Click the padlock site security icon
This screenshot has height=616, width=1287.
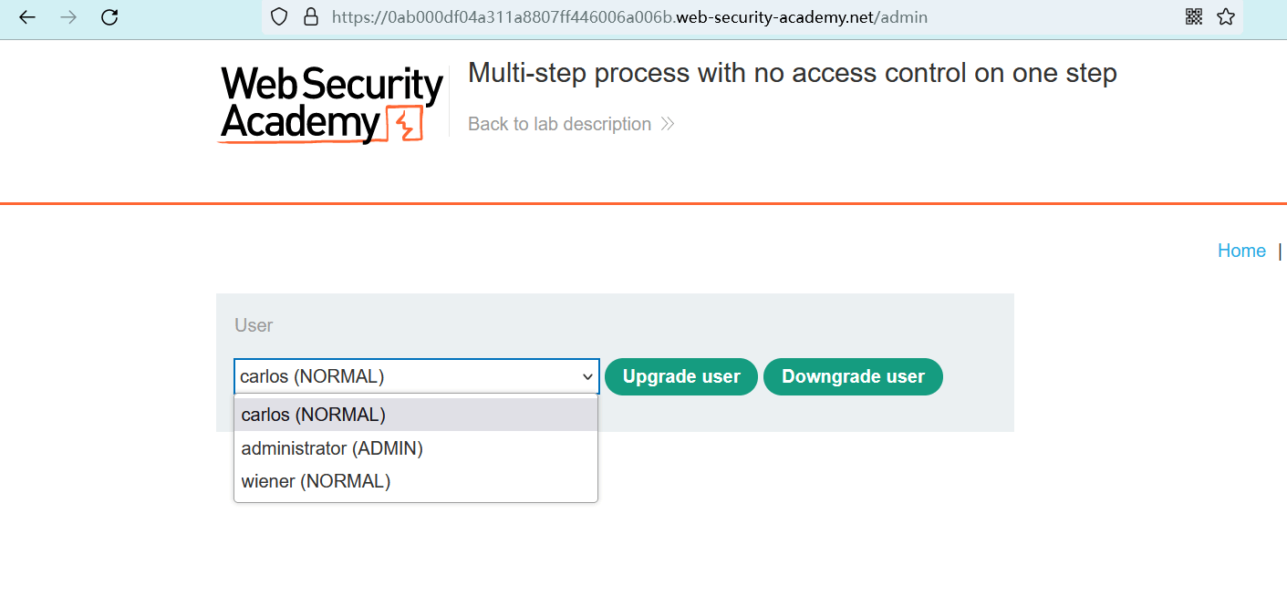310,16
